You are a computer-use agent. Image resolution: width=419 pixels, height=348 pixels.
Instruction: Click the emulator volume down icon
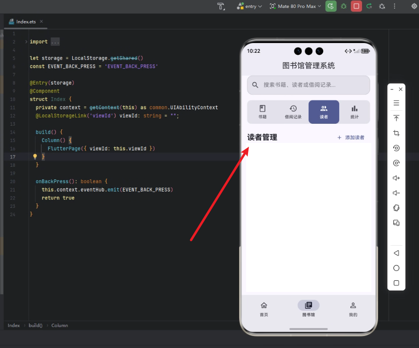(396, 193)
